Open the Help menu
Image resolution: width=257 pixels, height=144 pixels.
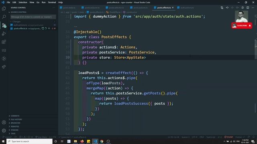61,2
